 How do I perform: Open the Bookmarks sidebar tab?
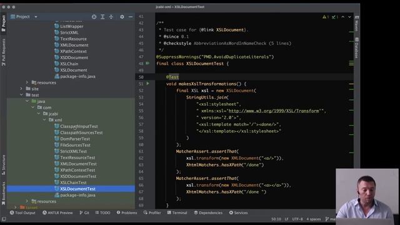4,193
